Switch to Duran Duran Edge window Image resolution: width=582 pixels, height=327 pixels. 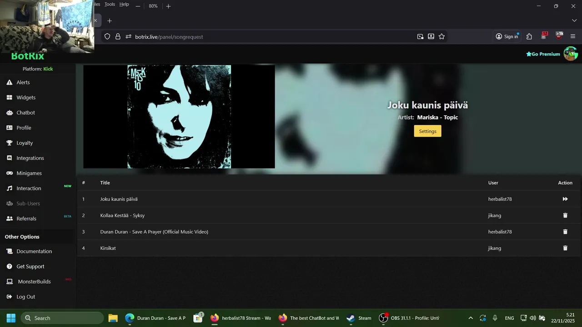(x=156, y=318)
